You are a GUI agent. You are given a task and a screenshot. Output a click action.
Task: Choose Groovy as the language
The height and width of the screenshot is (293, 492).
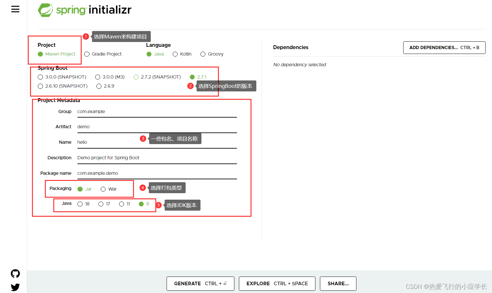212,54
